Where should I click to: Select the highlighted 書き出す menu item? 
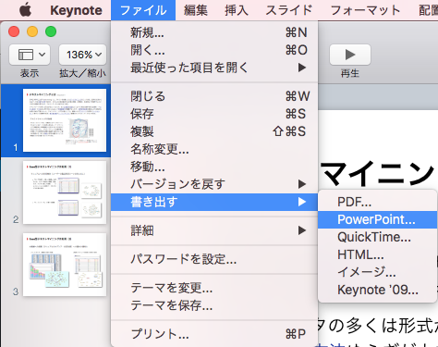[214, 202]
